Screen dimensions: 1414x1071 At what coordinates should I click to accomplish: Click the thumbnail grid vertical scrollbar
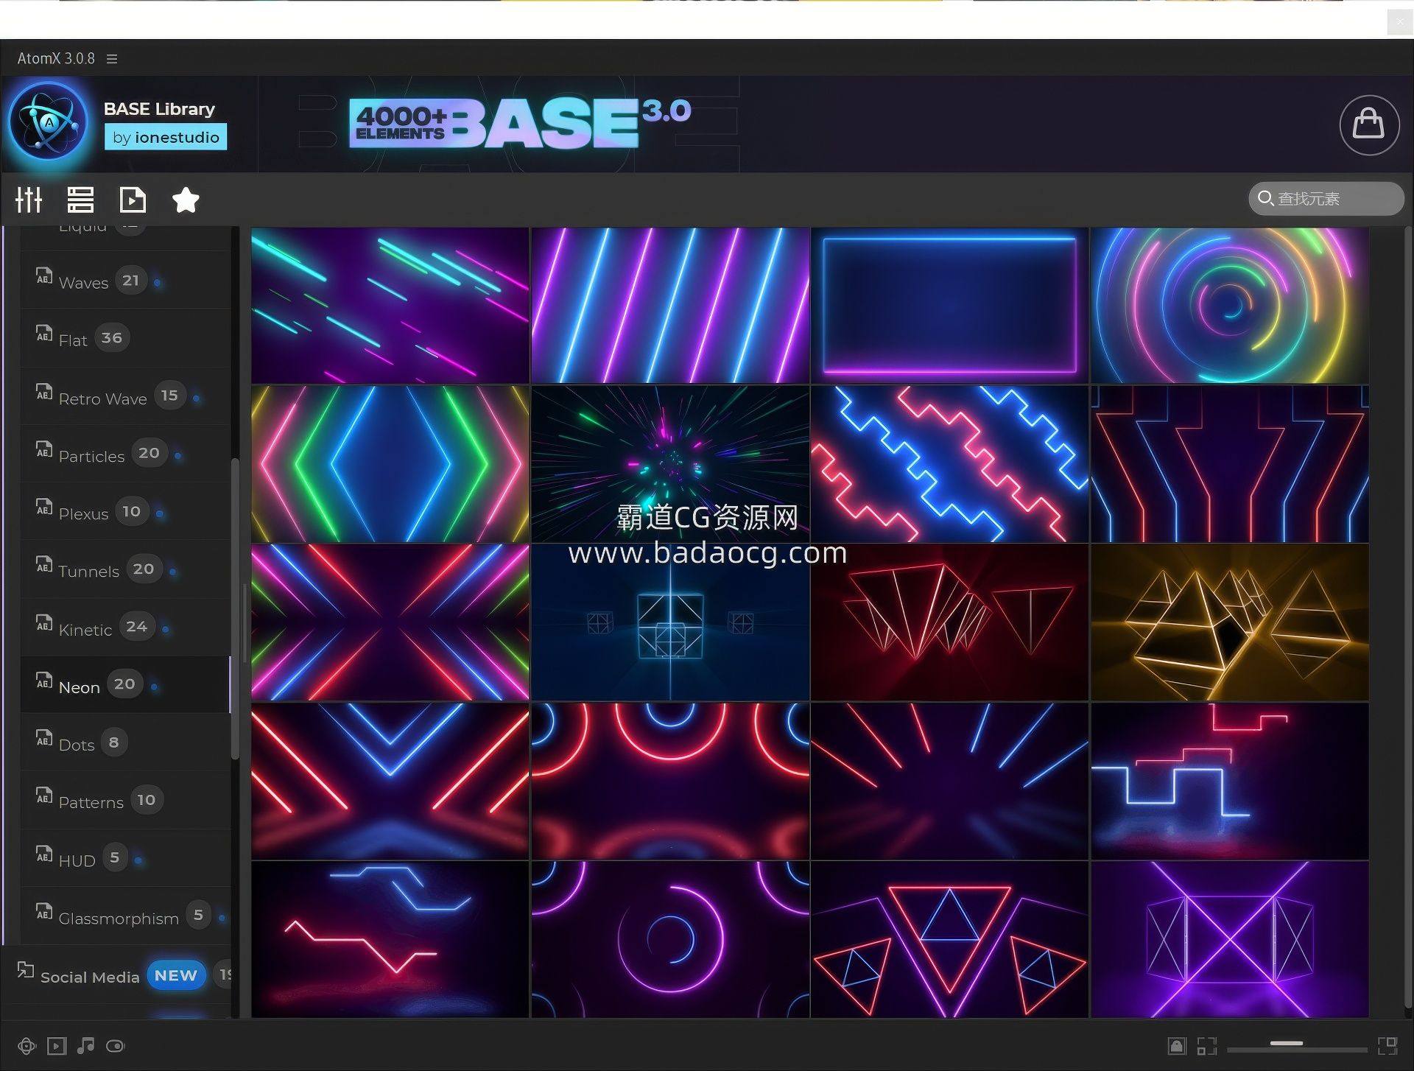tap(1407, 619)
